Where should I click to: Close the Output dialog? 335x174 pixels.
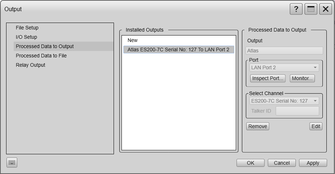tap(325, 9)
